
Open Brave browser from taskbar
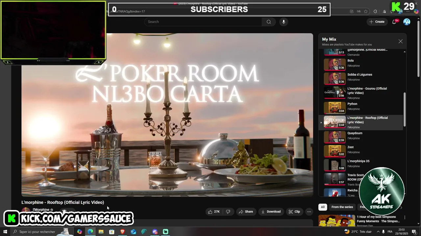coord(122,232)
